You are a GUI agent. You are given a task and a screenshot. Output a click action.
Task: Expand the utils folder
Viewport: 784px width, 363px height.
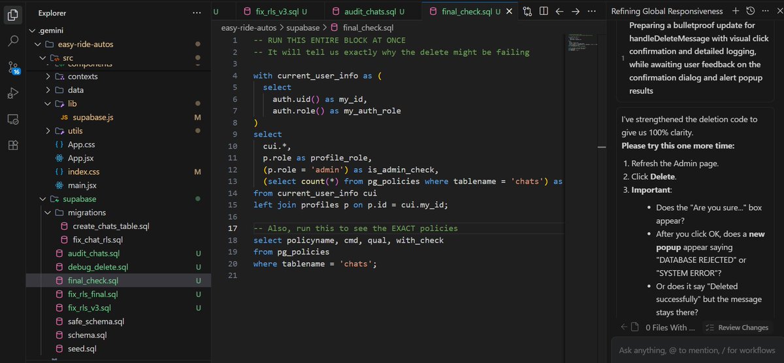click(48, 131)
